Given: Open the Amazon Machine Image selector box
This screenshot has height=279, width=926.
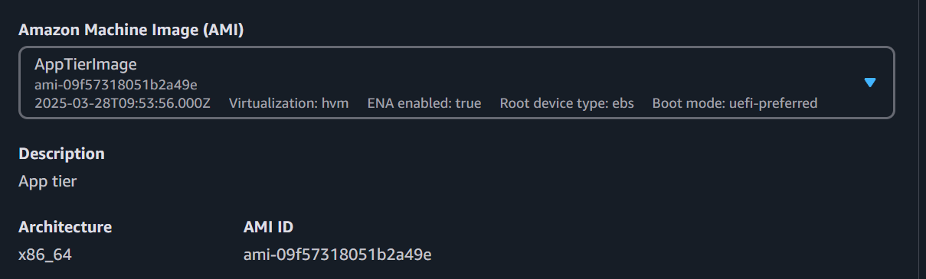Looking at the screenshot, I should point(456,83).
